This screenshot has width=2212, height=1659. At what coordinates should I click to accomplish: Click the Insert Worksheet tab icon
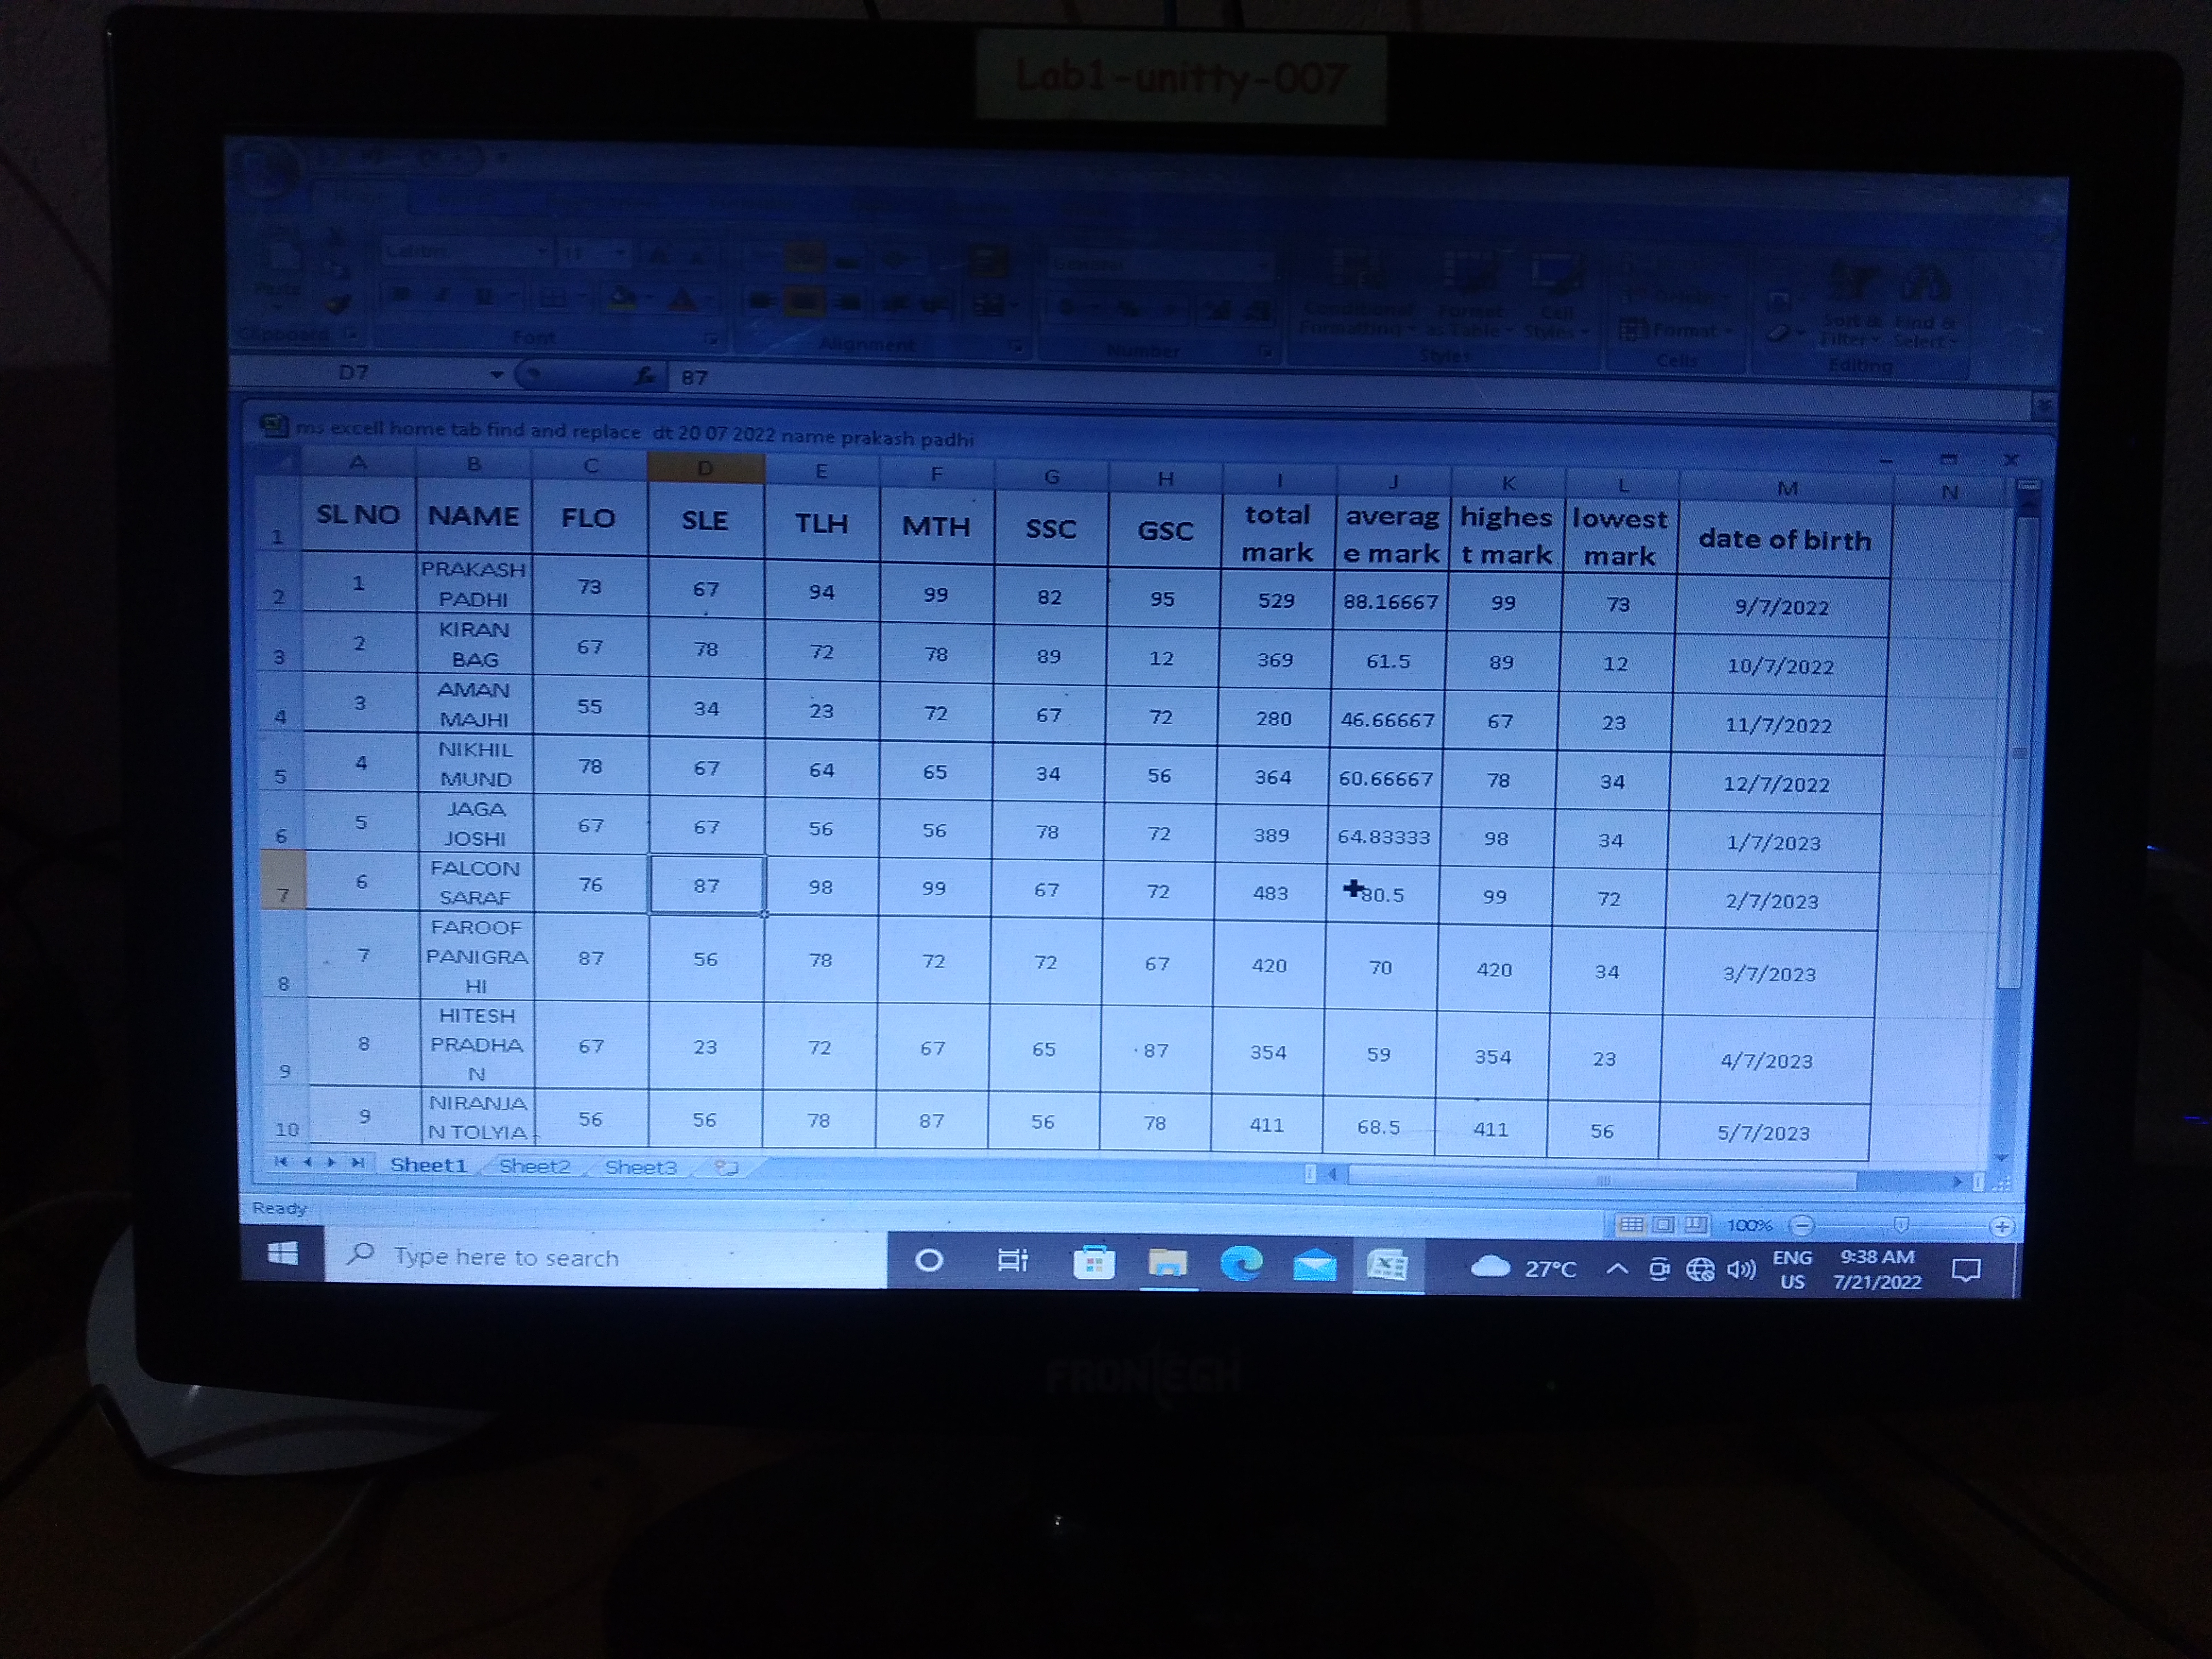(x=727, y=1167)
